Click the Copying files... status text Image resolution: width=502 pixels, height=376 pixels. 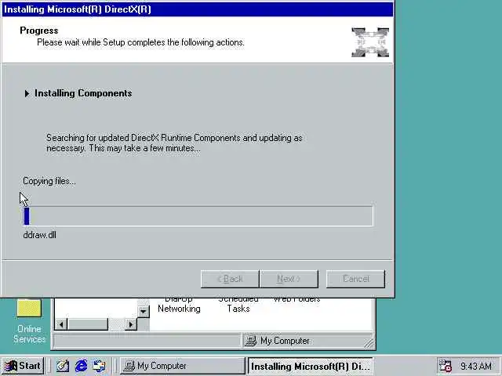click(x=49, y=181)
